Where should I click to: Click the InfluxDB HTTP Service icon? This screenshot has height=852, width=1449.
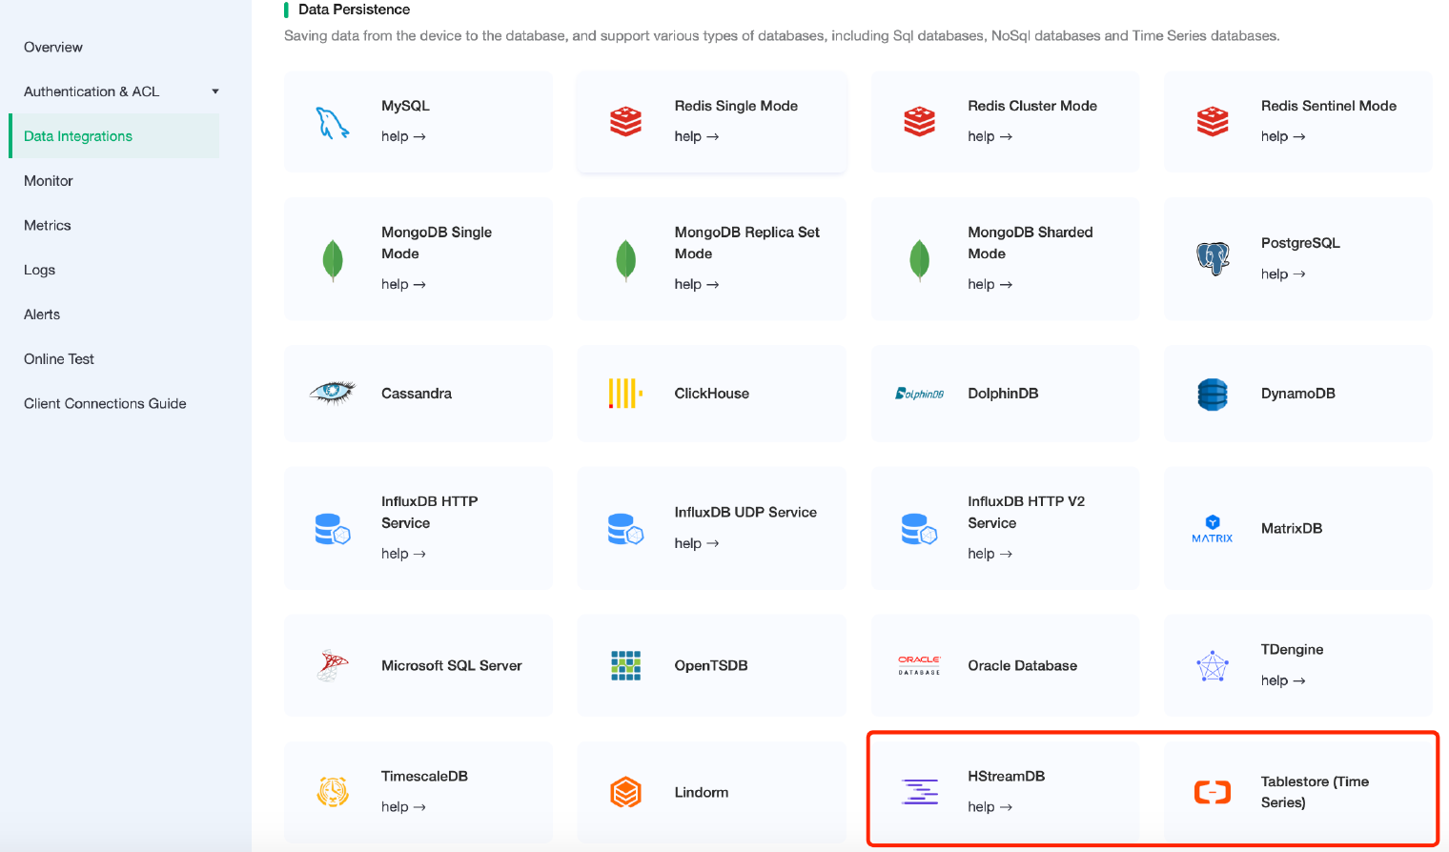point(333,529)
